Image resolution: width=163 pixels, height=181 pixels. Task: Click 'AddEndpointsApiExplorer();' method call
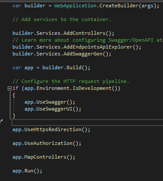pyautogui.click(x=102, y=47)
